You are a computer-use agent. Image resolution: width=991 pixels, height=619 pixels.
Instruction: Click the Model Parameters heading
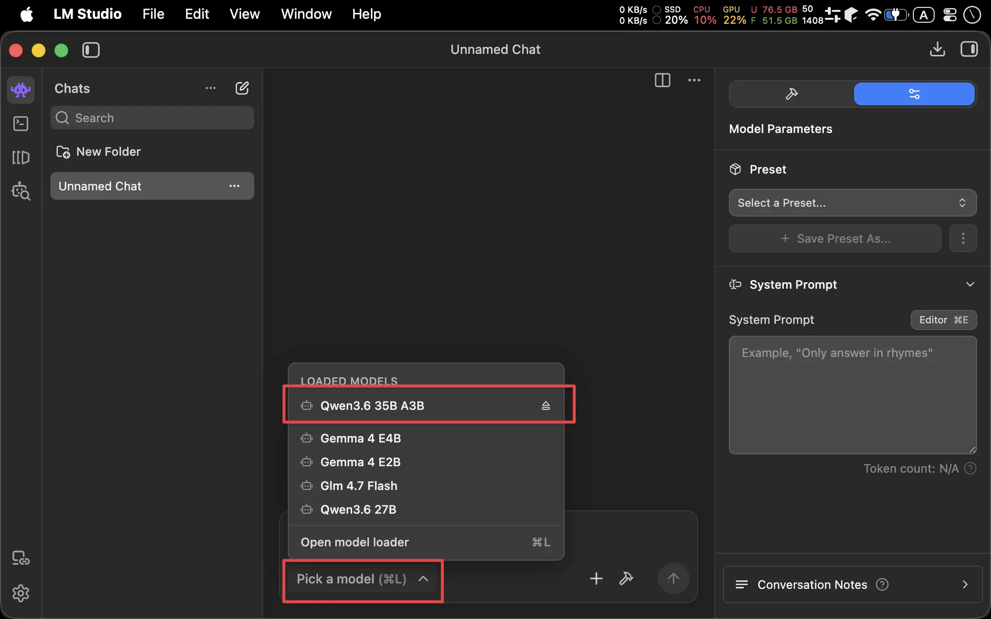pos(780,129)
